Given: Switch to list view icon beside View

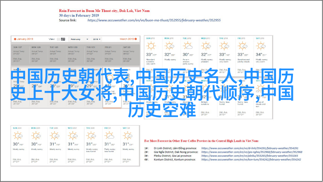Looking at the screenshot, I should 59,39.
